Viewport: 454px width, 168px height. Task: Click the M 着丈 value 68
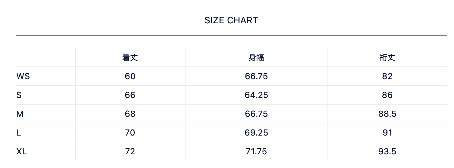130,114
